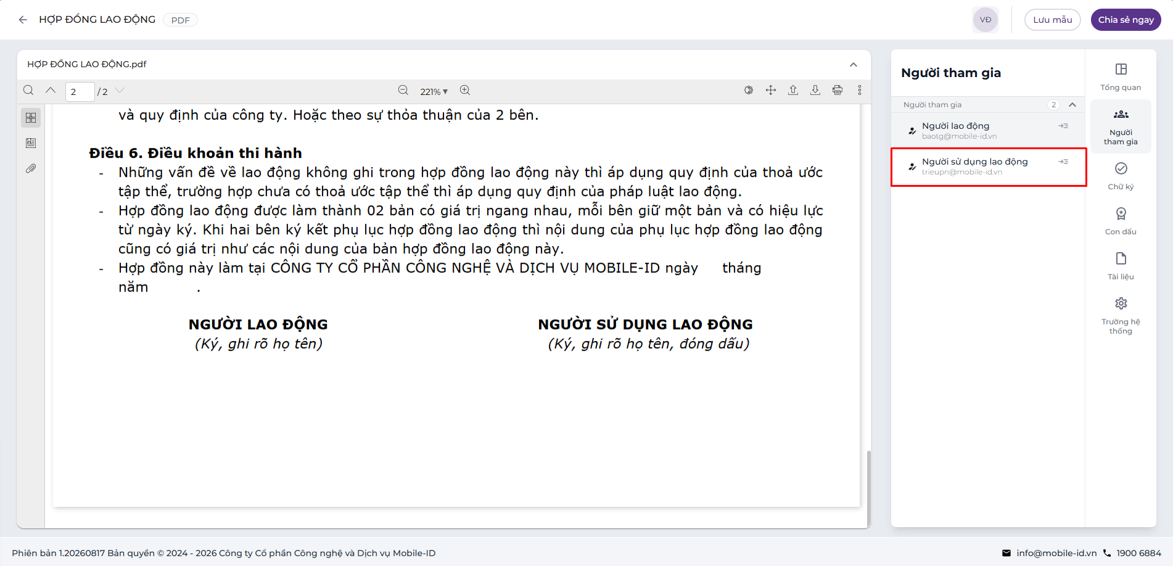This screenshot has height=566, width=1173.
Task: Open the bookmarks panel in sidebar
Action: [x=31, y=143]
